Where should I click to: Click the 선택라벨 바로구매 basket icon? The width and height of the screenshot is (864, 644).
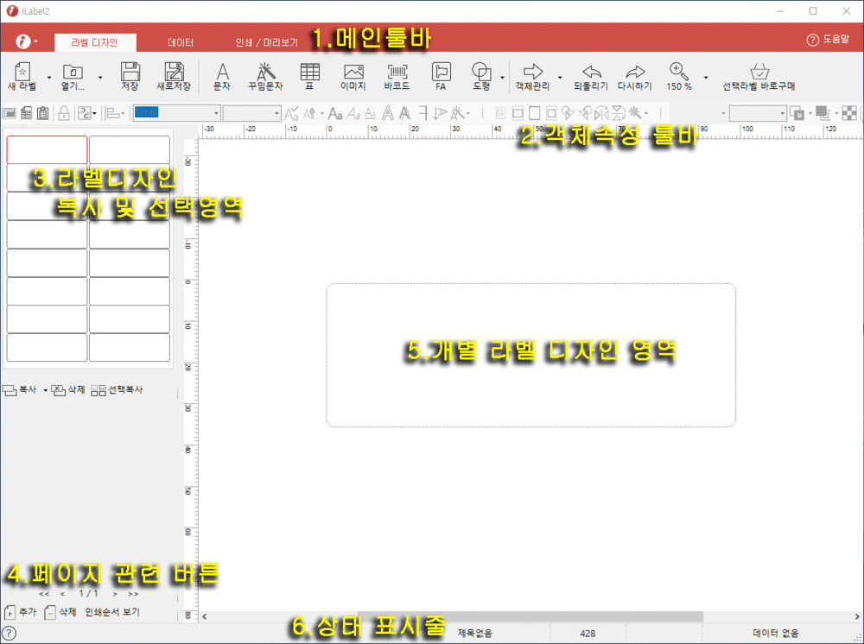759,76
